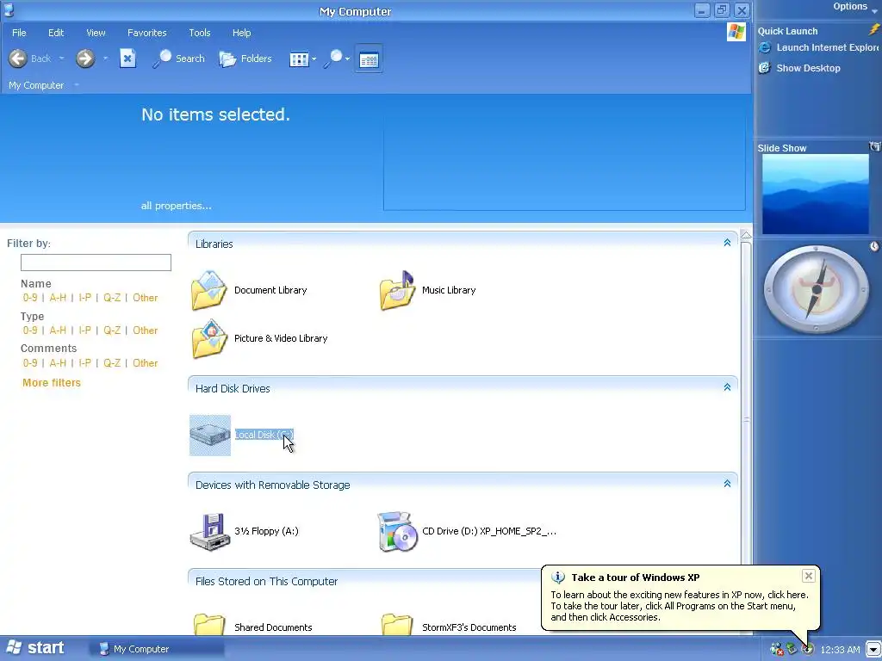This screenshot has height=661, width=882.
Task: Click the document-with-X toolbar icon
Action: click(x=127, y=59)
